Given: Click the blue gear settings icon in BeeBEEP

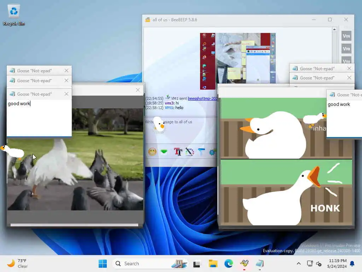Looking at the screenshot, I should tap(212, 152).
